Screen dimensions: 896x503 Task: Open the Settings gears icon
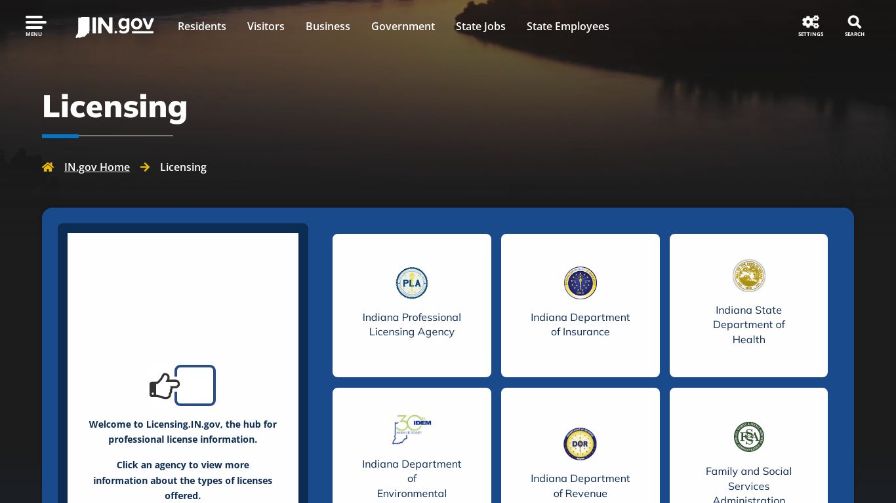tap(811, 26)
